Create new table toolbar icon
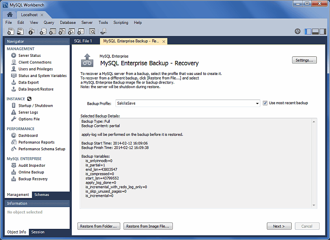 coord(52,31)
